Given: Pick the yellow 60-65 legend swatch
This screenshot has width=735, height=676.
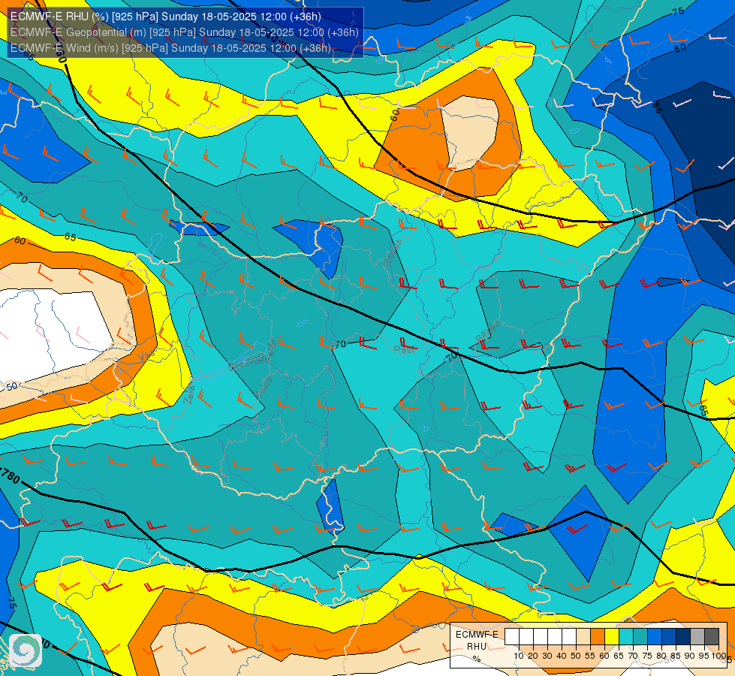Looking at the screenshot, I should click(612, 636).
